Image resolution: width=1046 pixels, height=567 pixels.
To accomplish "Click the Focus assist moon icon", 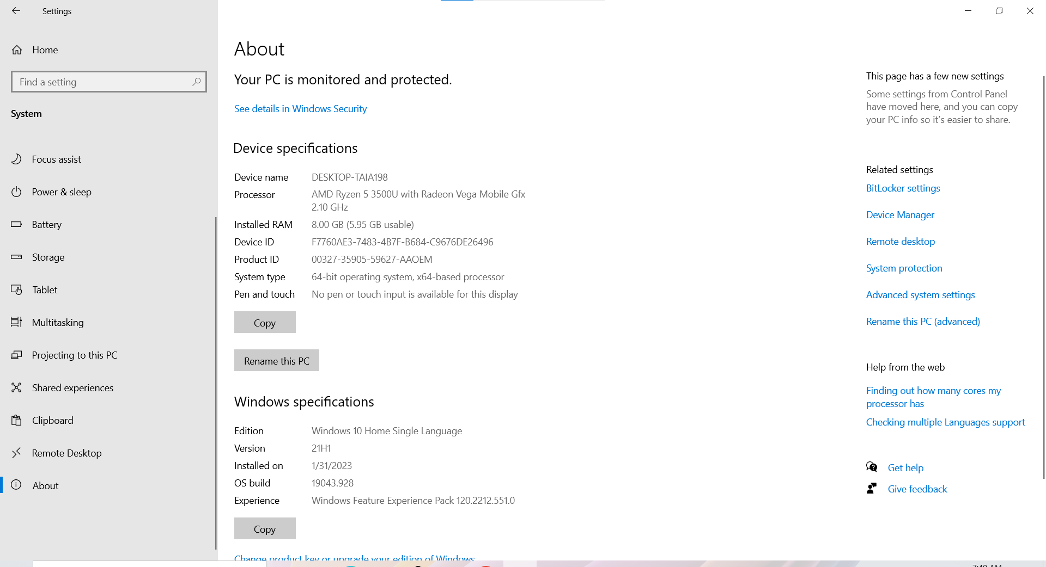I will point(16,159).
